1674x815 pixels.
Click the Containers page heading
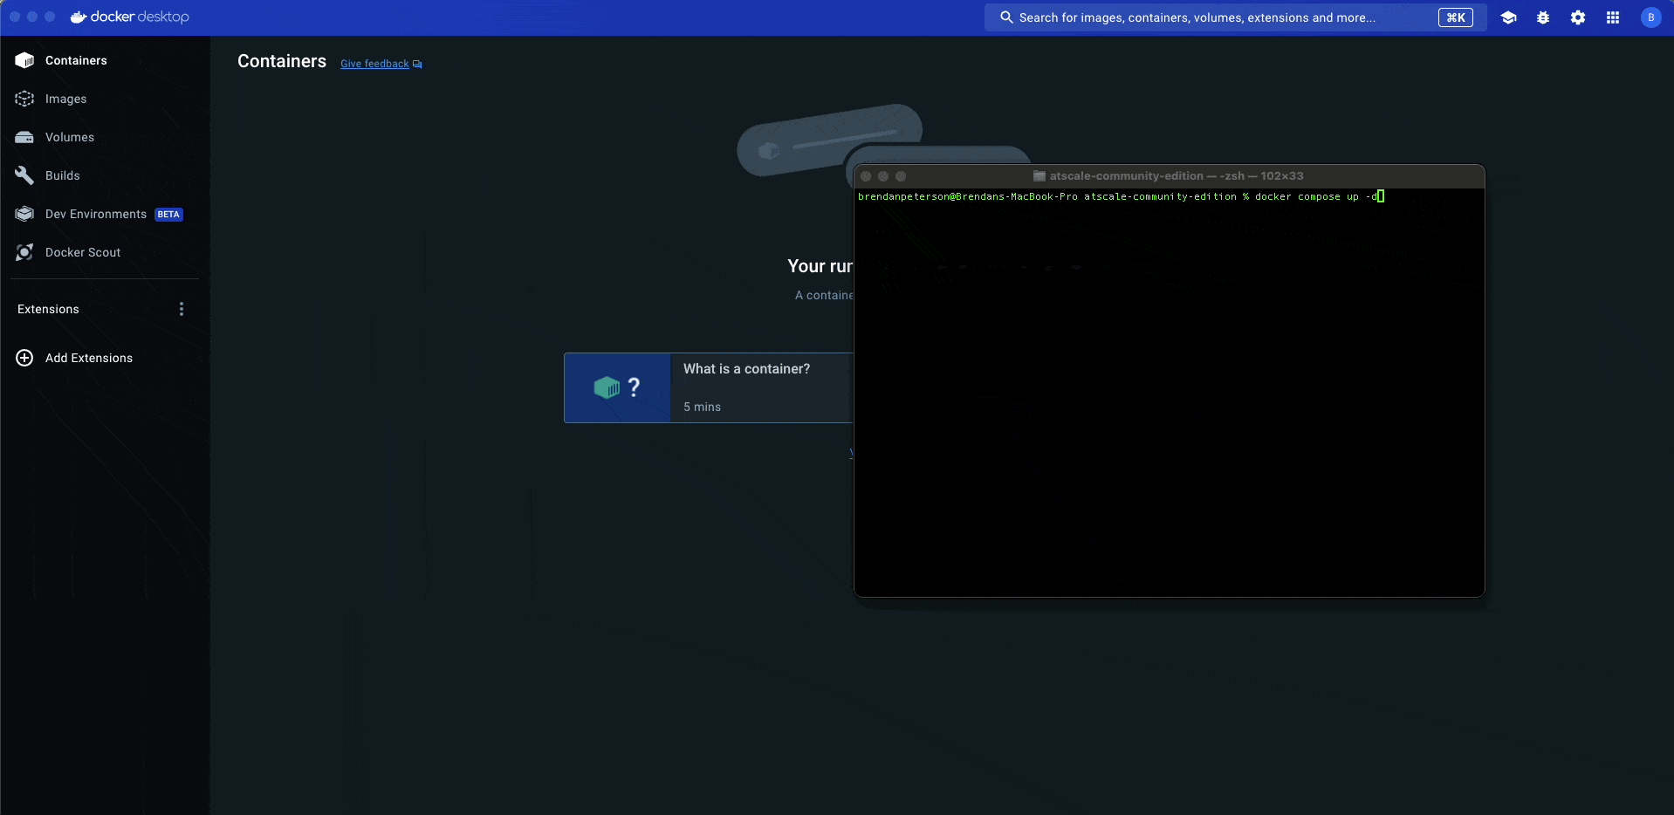282,61
